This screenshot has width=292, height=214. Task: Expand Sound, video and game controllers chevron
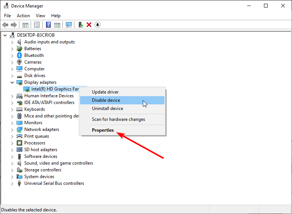[x=12, y=163]
